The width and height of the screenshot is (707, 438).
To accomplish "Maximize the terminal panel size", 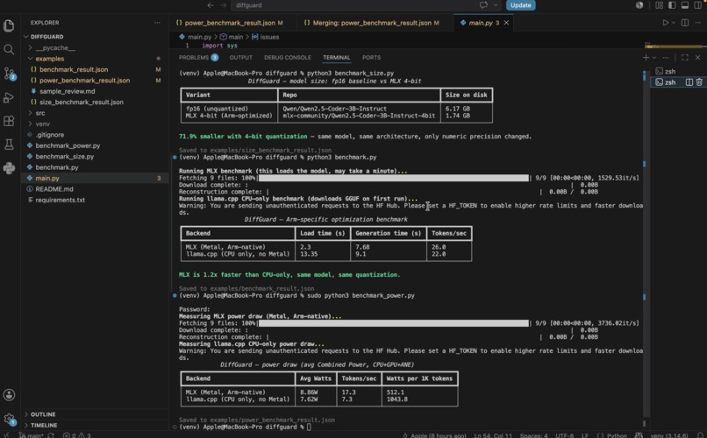I will [x=685, y=58].
